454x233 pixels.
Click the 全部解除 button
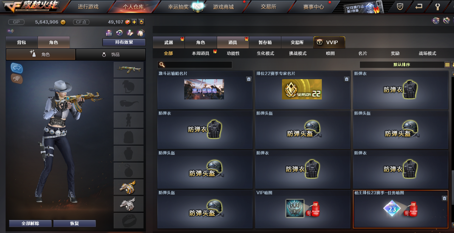30,223
